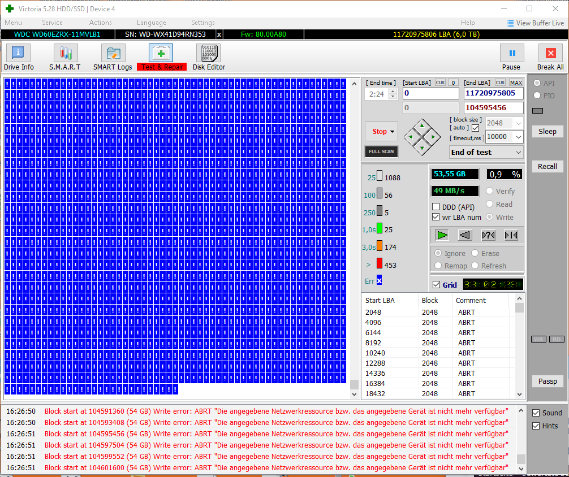This screenshot has height=477, width=569.
Task: Open the block size 2048 dropdown
Action: click(519, 123)
